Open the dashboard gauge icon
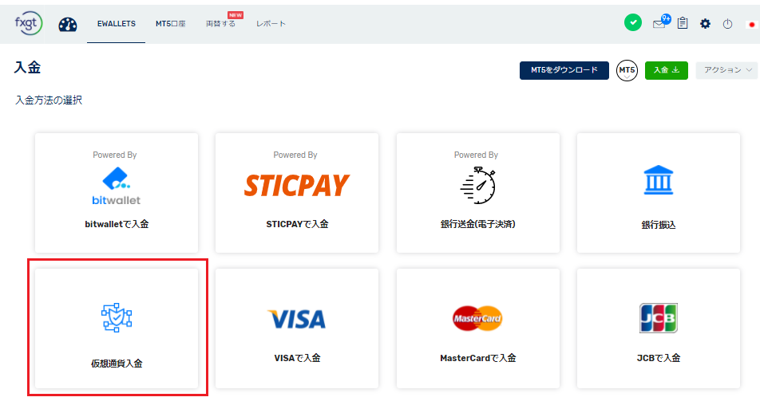This screenshot has width=760, height=405. coord(68,24)
